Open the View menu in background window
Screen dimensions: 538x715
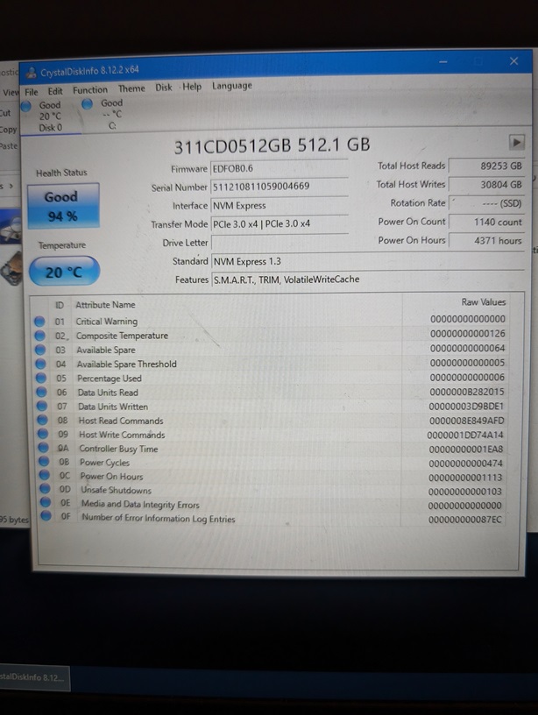(10, 93)
